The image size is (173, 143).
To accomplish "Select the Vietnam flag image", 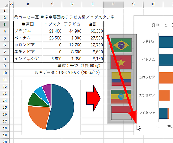I will click(x=121, y=62).
